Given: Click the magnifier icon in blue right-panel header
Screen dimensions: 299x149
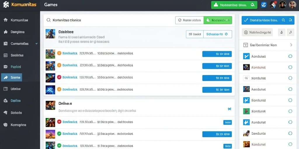Looking at the screenshot, I should click(x=284, y=20).
